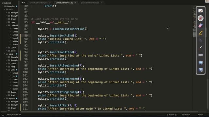Viewport: 209px width, 117px height.
Task: Expand the Queue folder arrow under C++
Action: (6, 48)
